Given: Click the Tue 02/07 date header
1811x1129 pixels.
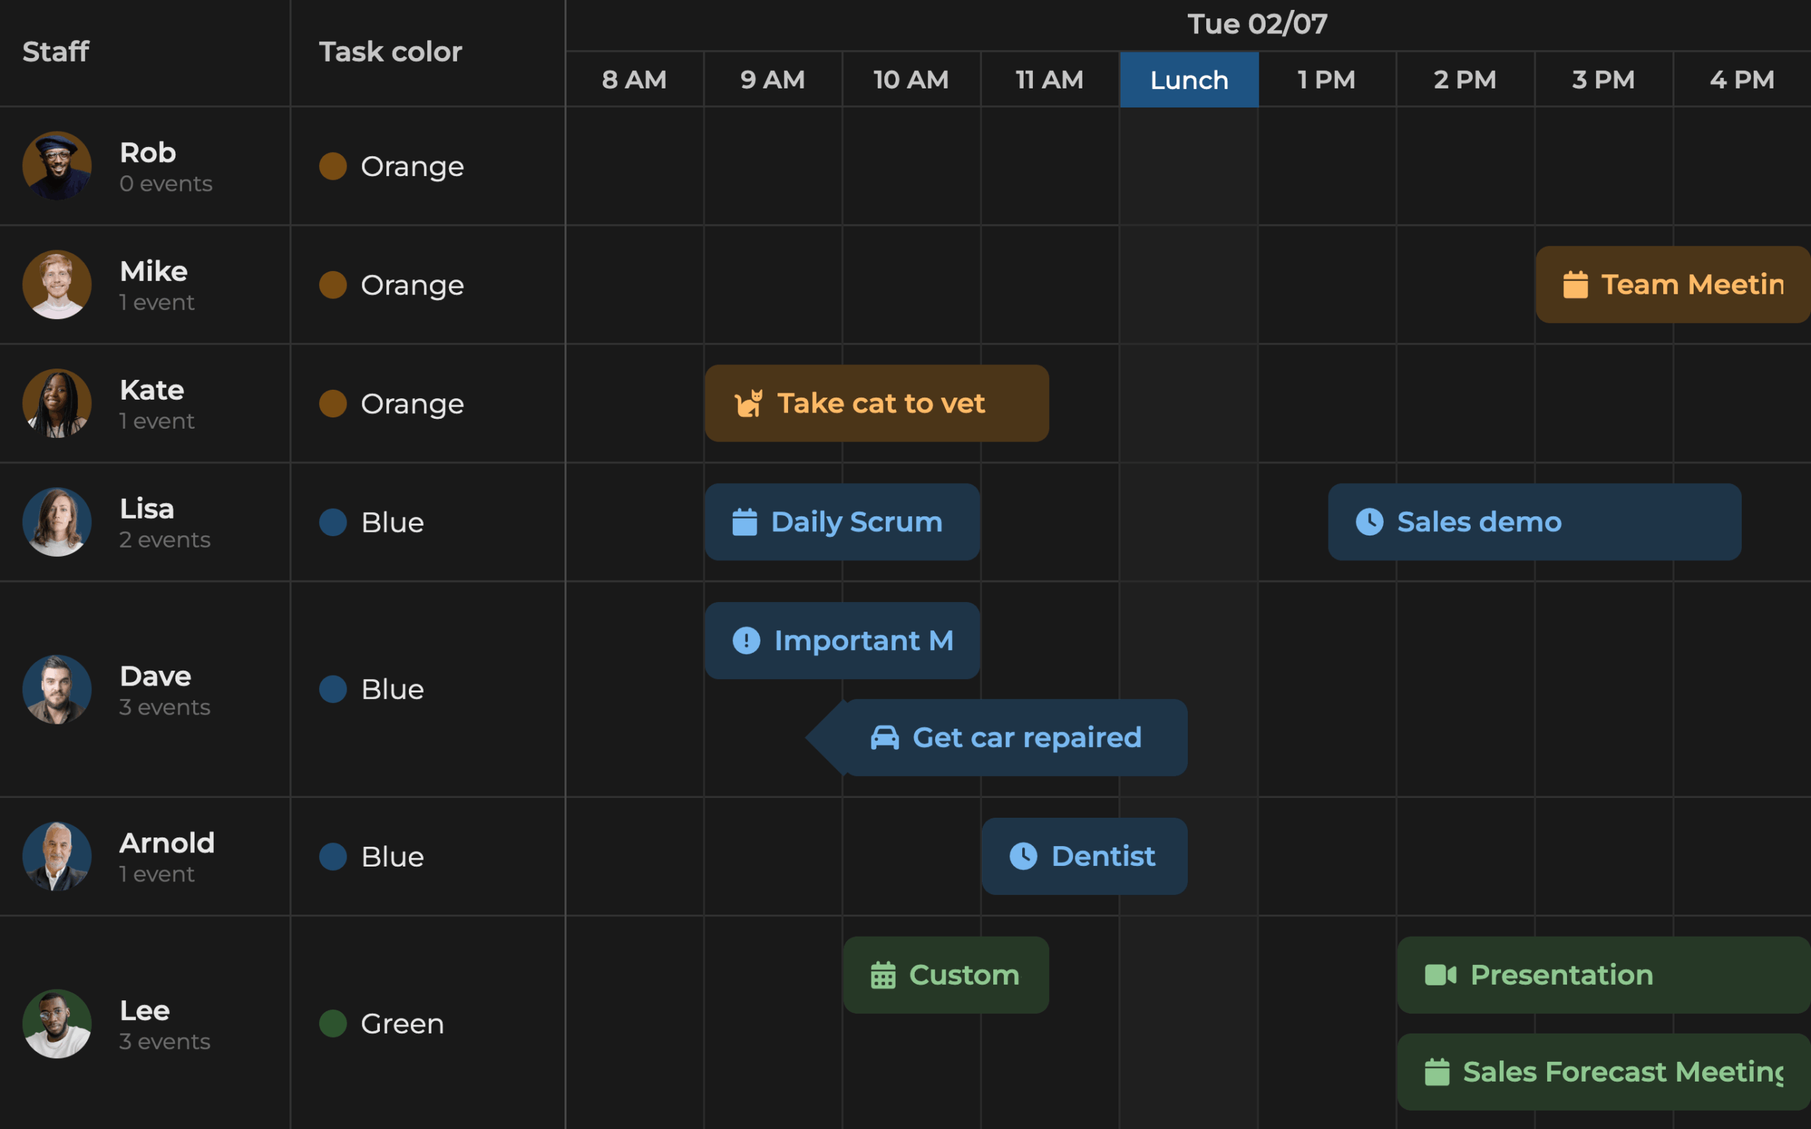Looking at the screenshot, I should [1257, 24].
